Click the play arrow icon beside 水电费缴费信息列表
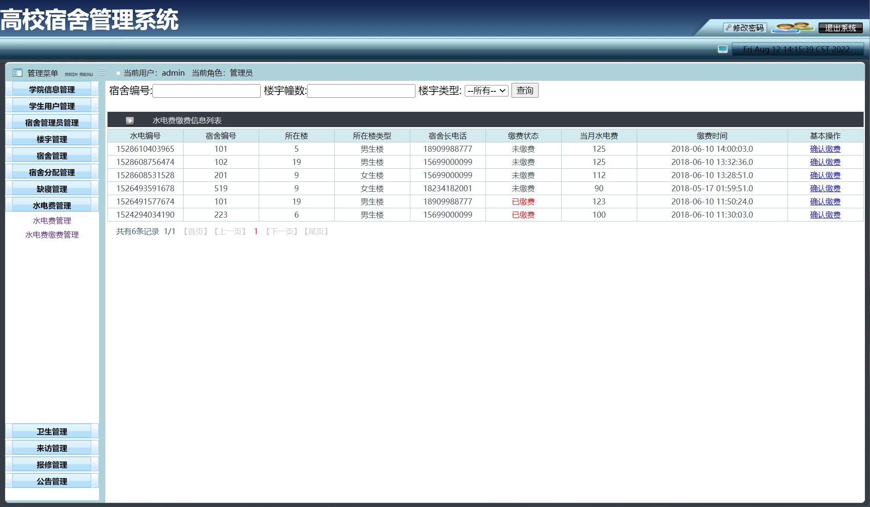870x507 pixels. click(130, 121)
